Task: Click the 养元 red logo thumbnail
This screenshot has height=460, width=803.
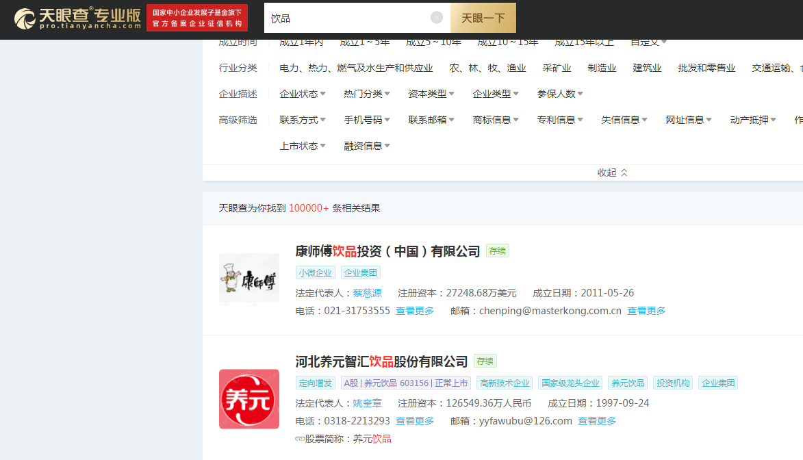Action: (x=249, y=399)
